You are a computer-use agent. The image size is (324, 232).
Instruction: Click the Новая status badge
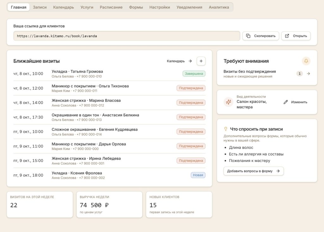click(x=198, y=175)
